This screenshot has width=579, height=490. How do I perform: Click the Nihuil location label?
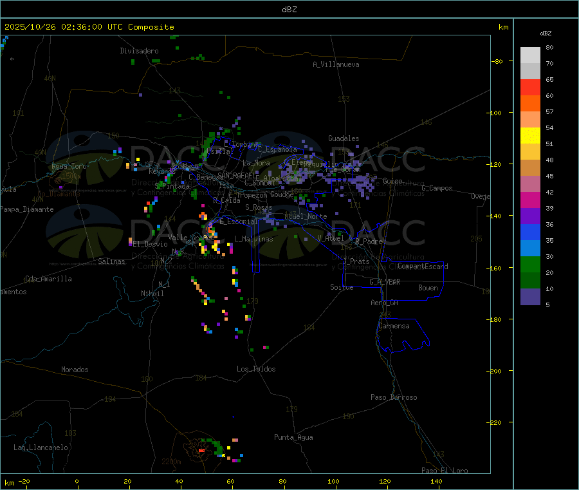(152, 294)
